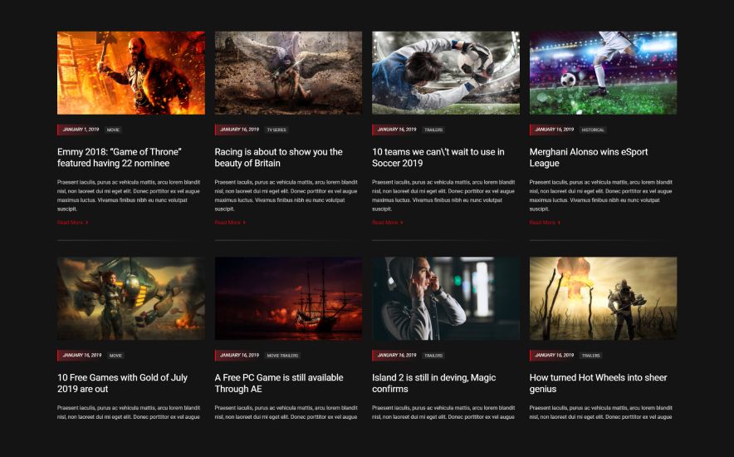Open 'Merghani Alonso wins eSport League' headline
Screen dimensions: 734x457
coord(589,157)
